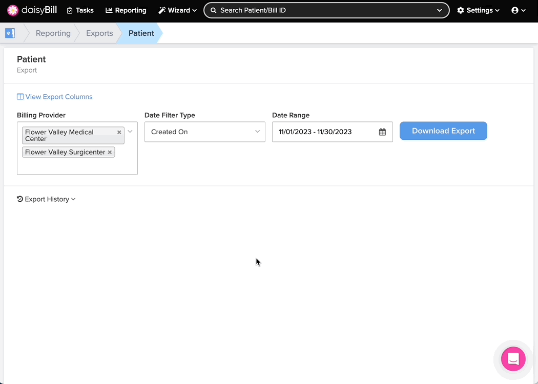The height and width of the screenshot is (384, 538).
Task: Click the Settings gear icon
Action: [x=461, y=10]
